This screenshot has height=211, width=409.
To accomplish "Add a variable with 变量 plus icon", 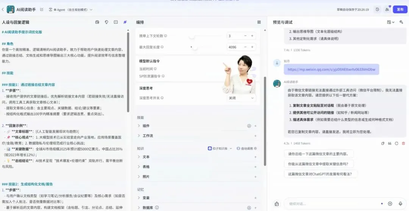I will (x=255, y=198).
